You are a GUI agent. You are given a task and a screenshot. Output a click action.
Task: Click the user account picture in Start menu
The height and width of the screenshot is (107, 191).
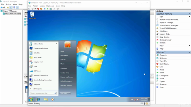68,45
